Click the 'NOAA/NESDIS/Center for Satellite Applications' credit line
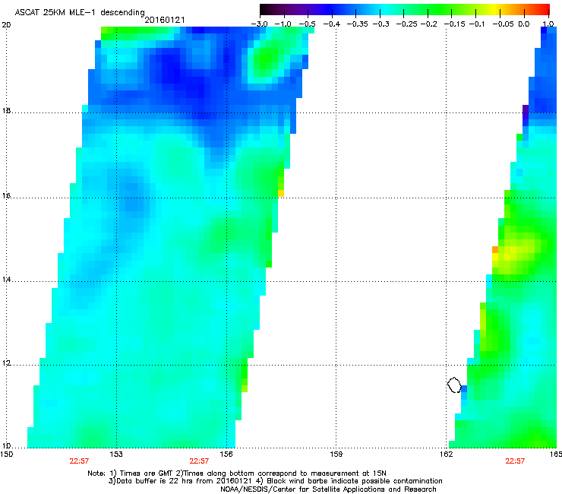 [x=328, y=489]
